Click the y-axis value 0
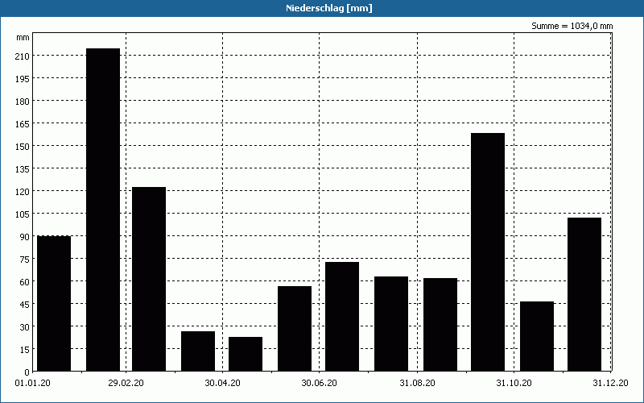Viewport: 644px width, 403px height. coord(27,372)
